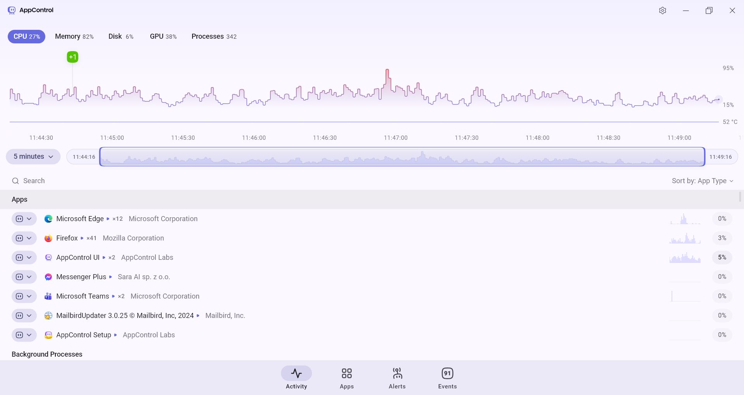Expand the AppControl UI row details
Image resolution: width=744 pixels, height=395 pixels.
pyautogui.click(x=29, y=257)
